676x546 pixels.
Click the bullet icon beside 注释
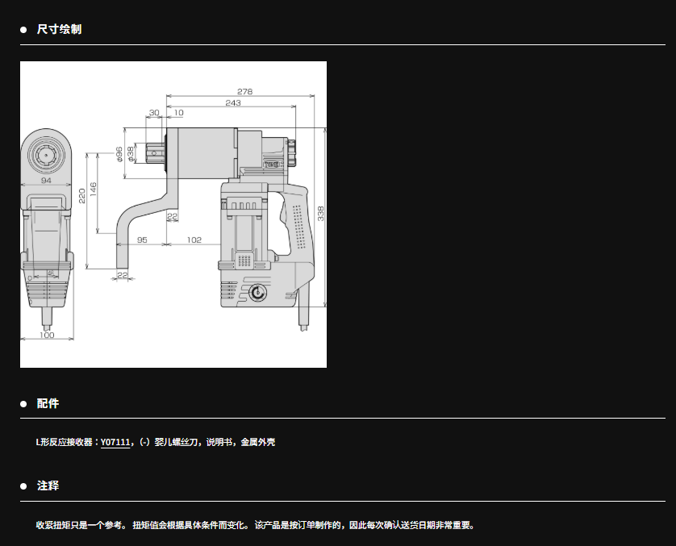pyautogui.click(x=24, y=486)
